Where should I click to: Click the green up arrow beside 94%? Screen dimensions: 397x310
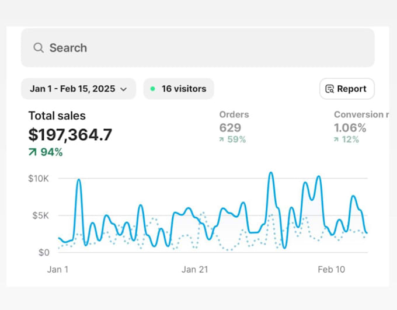coord(33,152)
